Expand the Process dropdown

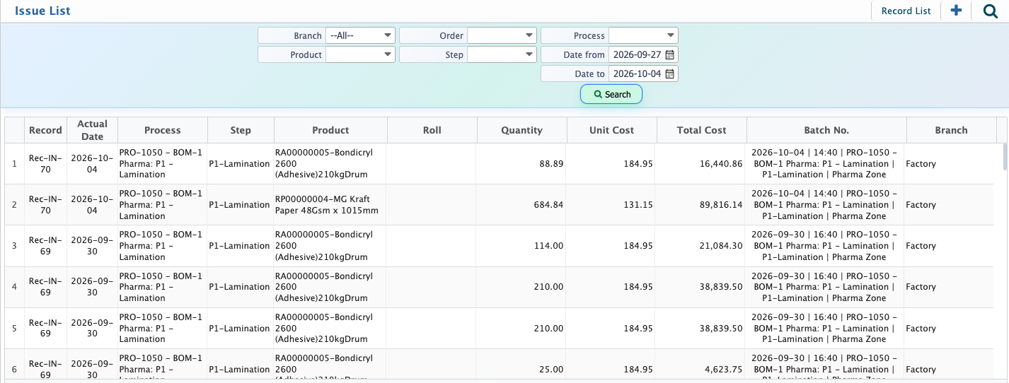coord(643,35)
